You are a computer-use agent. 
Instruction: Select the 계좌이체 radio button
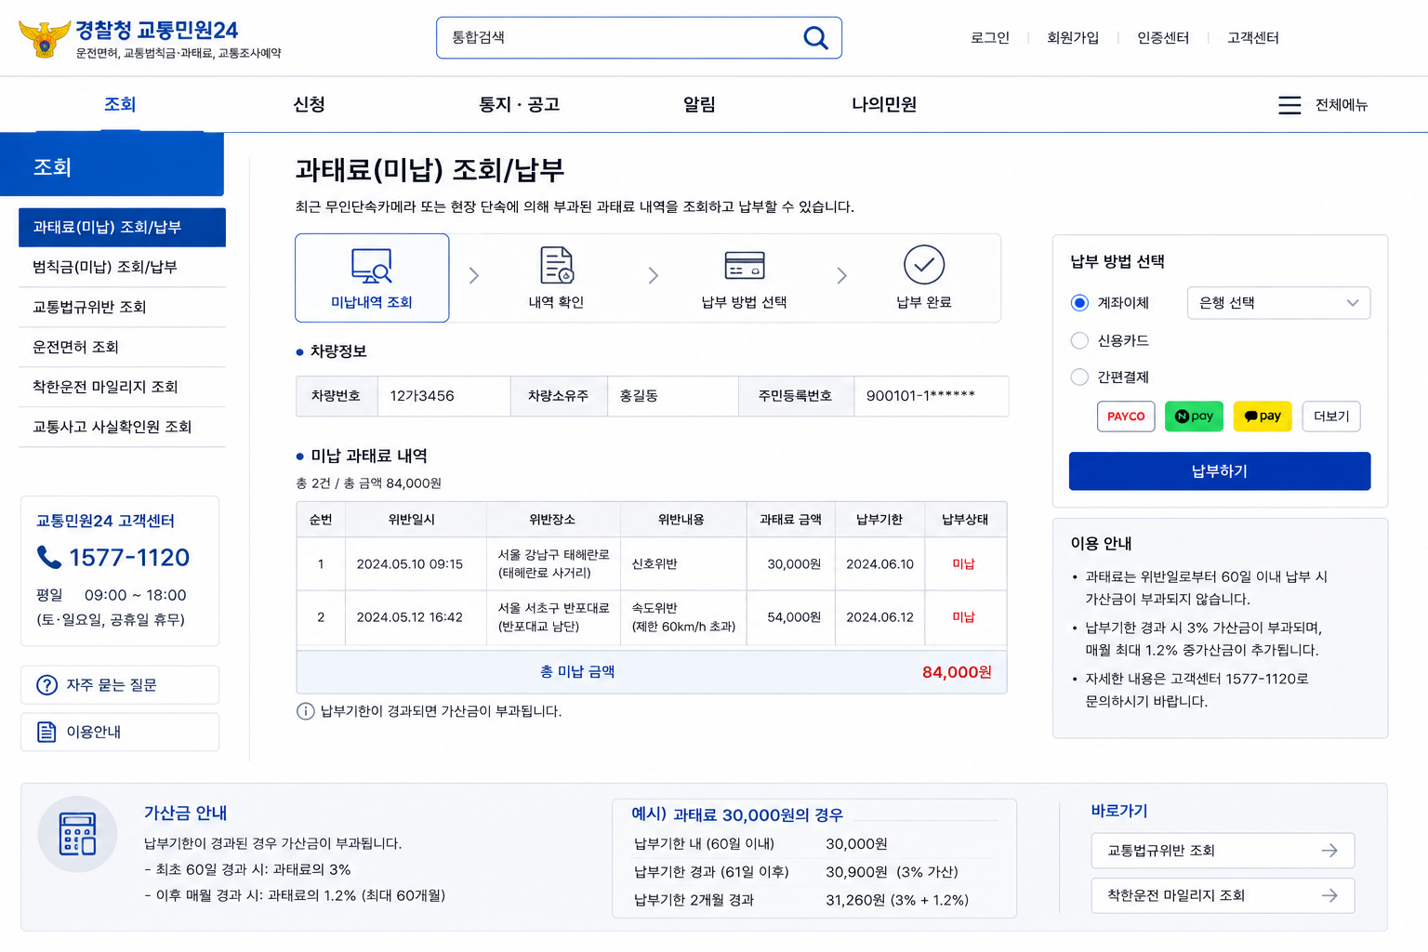pyautogui.click(x=1079, y=302)
